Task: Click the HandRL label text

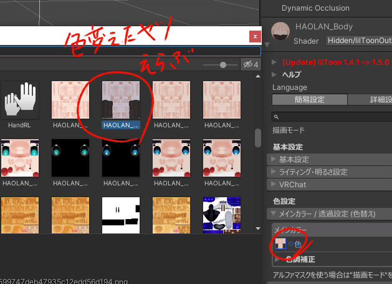Action: [x=19, y=125]
